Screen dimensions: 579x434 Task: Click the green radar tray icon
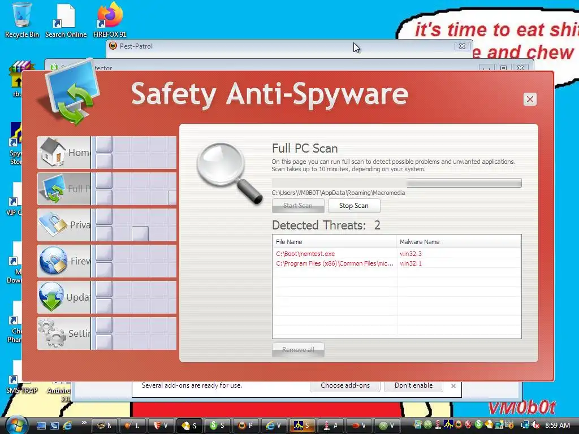pyautogui.click(x=428, y=425)
